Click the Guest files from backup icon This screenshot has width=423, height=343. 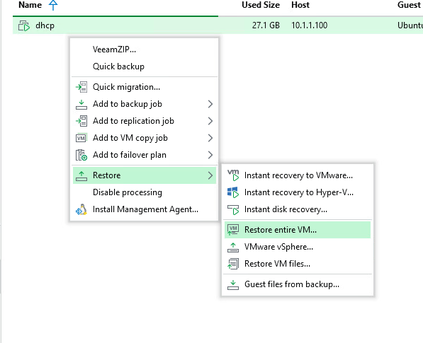233,284
